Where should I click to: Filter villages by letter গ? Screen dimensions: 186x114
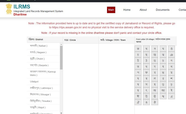point(155,49)
